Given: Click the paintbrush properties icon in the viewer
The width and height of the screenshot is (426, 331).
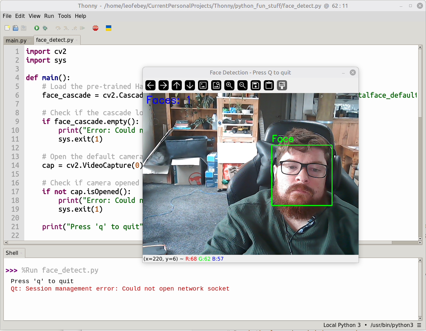Looking at the screenshot, I should pyautogui.click(x=282, y=85).
